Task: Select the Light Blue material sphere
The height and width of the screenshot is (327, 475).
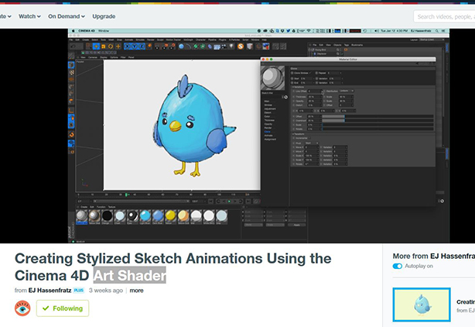Action: click(145, 215)
